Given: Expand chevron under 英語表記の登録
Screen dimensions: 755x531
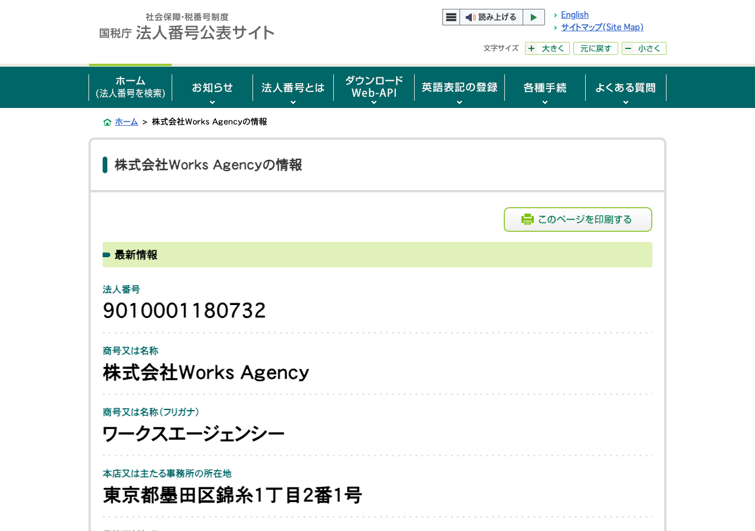Looking at the screenshot, I should pyautogui.click(x=459, y=103).
